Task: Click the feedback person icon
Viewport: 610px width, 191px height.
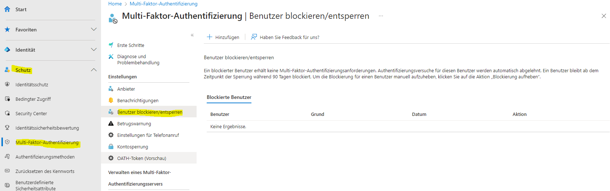Action: (254, 37)
